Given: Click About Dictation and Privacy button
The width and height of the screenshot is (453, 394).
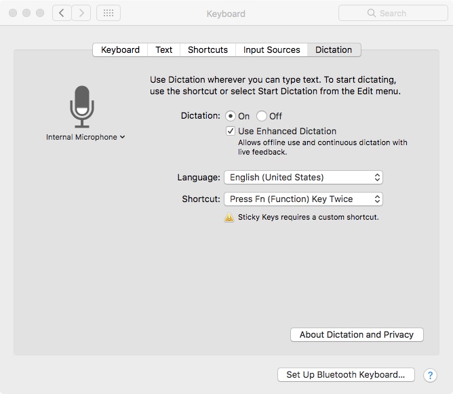Looking at the screenshot, I should pos(357,334).
